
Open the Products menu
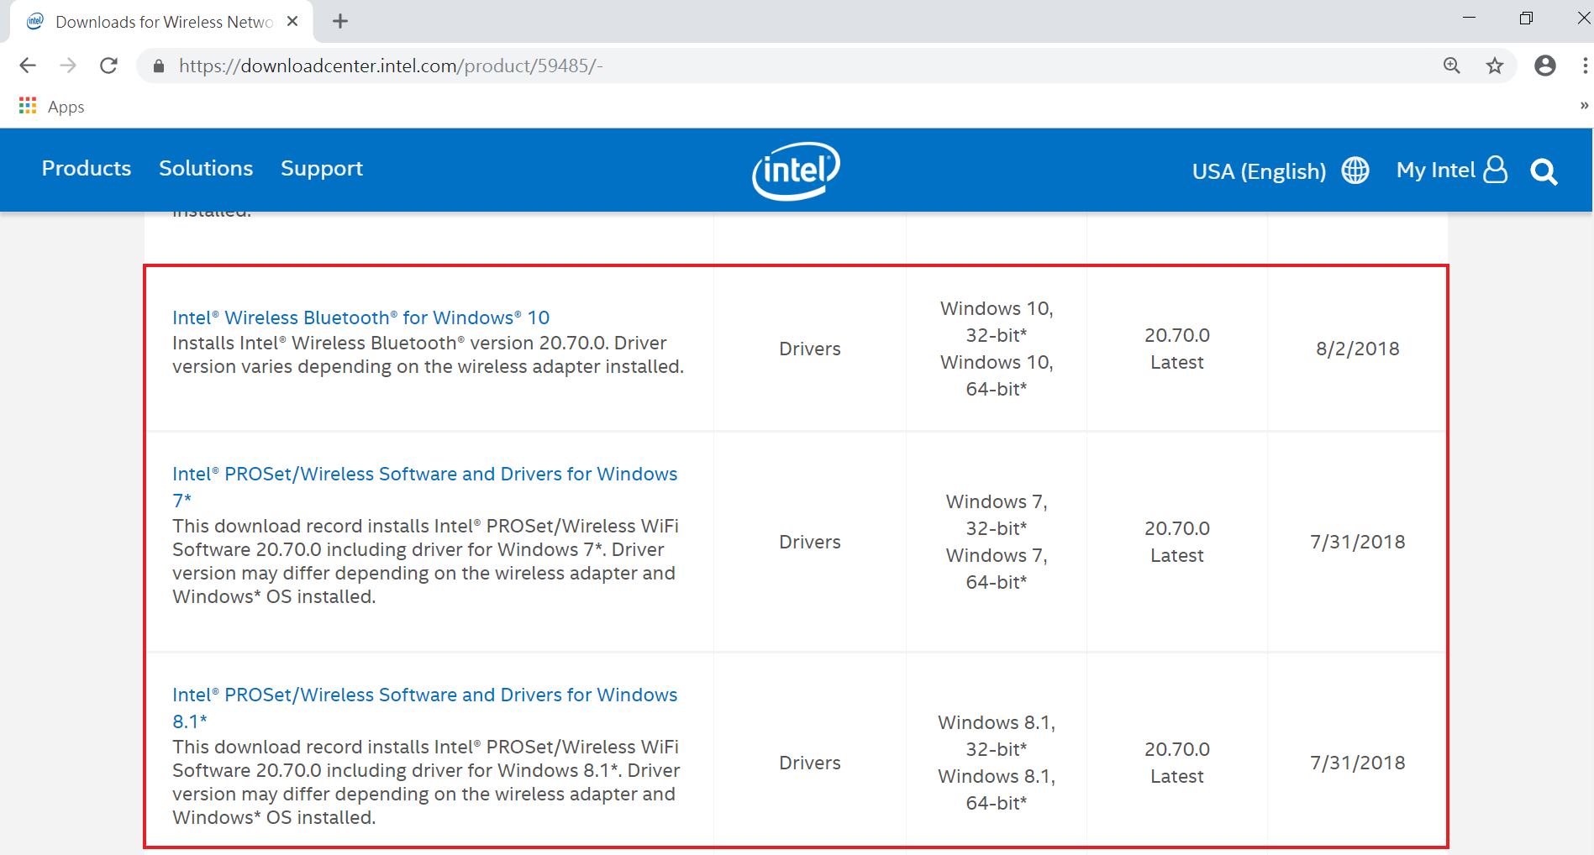pyautogui.click(x=87, y=169)
